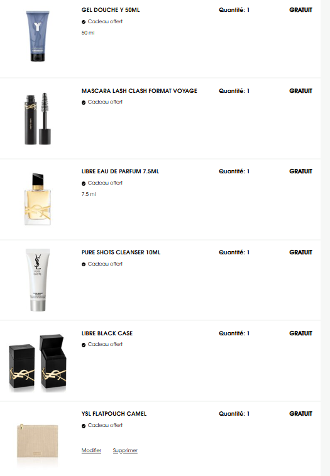Open the Mascara Lash Clash product image

pos(38,119)
